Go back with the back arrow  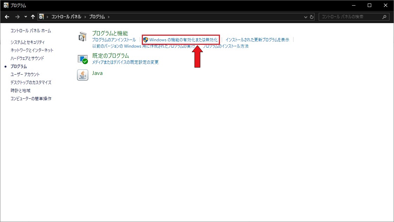pyautogui.click(x=7, y=17)
